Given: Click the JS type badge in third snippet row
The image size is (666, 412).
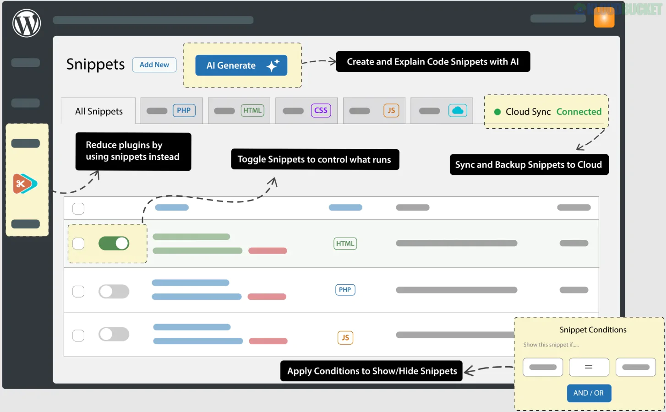Looking at the screenshot, I should tap(345, 338).
